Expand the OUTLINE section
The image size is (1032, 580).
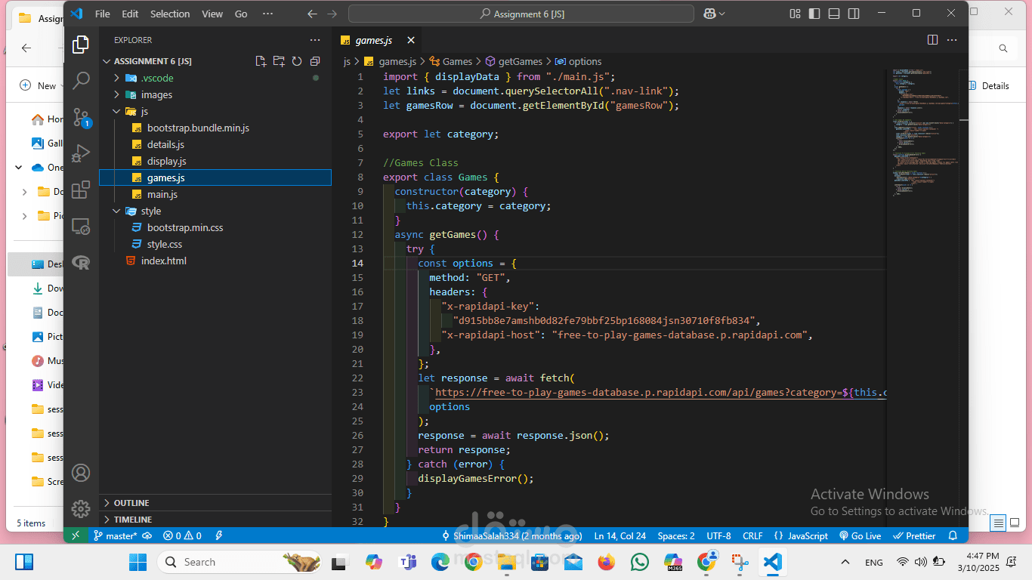(x=131, y=503)
